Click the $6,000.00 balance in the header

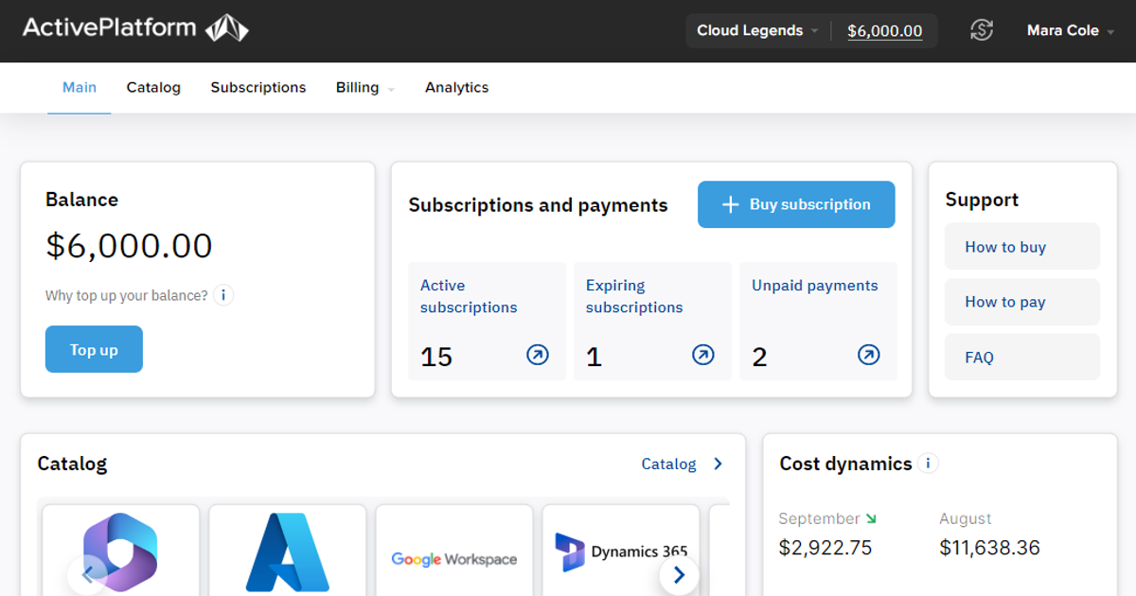pyautogui.click(x=884, y=30)
